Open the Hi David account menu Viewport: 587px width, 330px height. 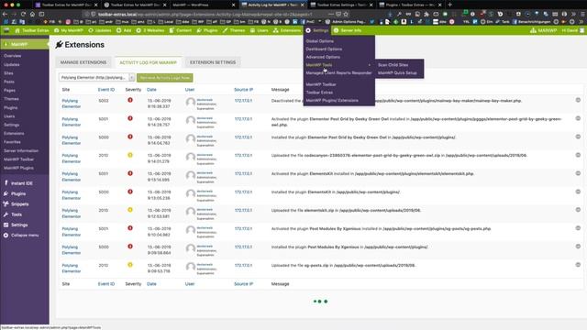tap(572, 30)
